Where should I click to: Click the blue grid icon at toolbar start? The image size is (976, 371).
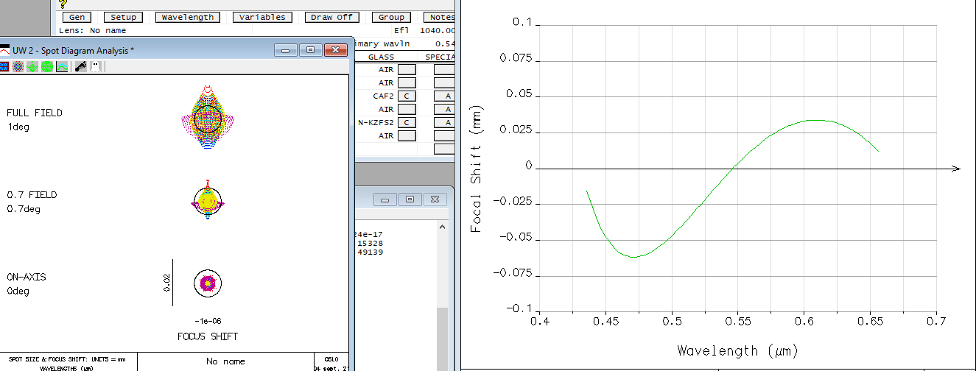(4, 66)
